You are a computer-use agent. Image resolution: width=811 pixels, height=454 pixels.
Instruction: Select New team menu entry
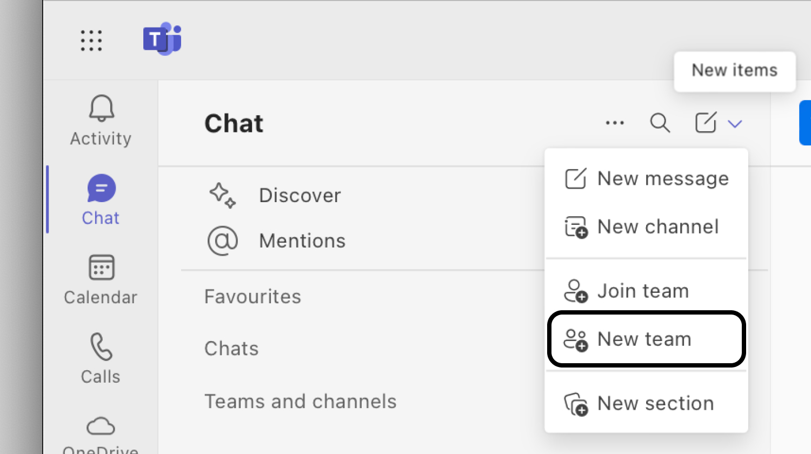[x=646, y=339]
